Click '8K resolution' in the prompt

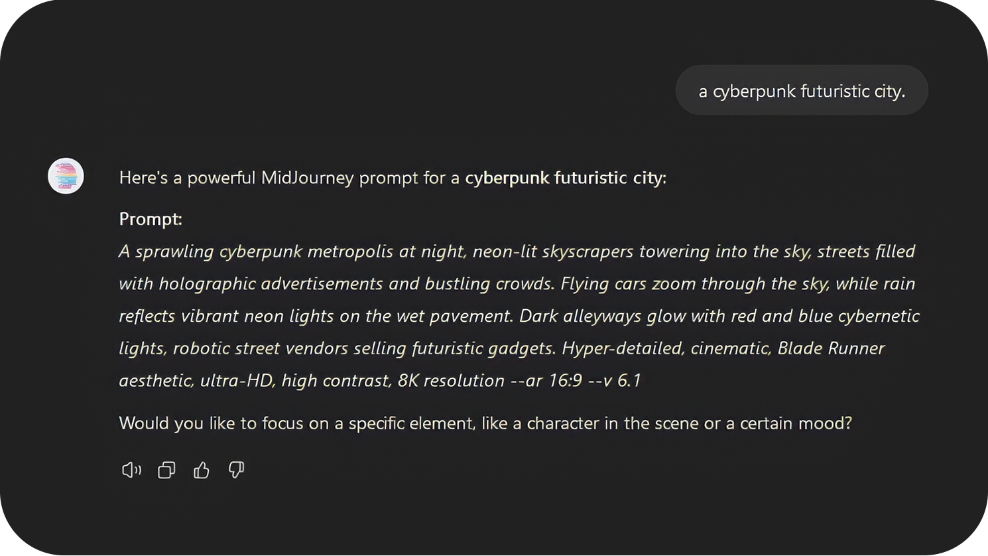click(x=451, y=381)
